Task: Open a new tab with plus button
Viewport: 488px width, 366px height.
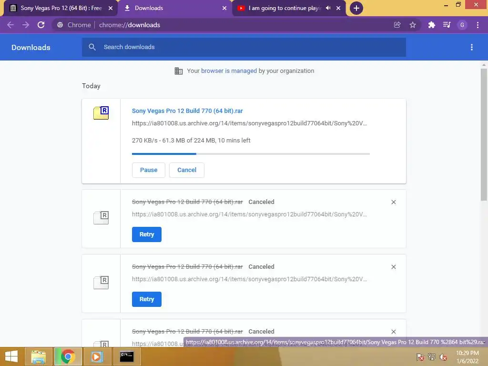Action: [356, 8]
